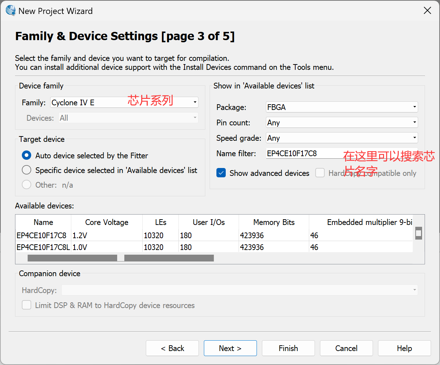The width and height of the screenshot is (440, 365).
Task: Click the Quartus wizard title bar icon
Action: coord(10,11)
